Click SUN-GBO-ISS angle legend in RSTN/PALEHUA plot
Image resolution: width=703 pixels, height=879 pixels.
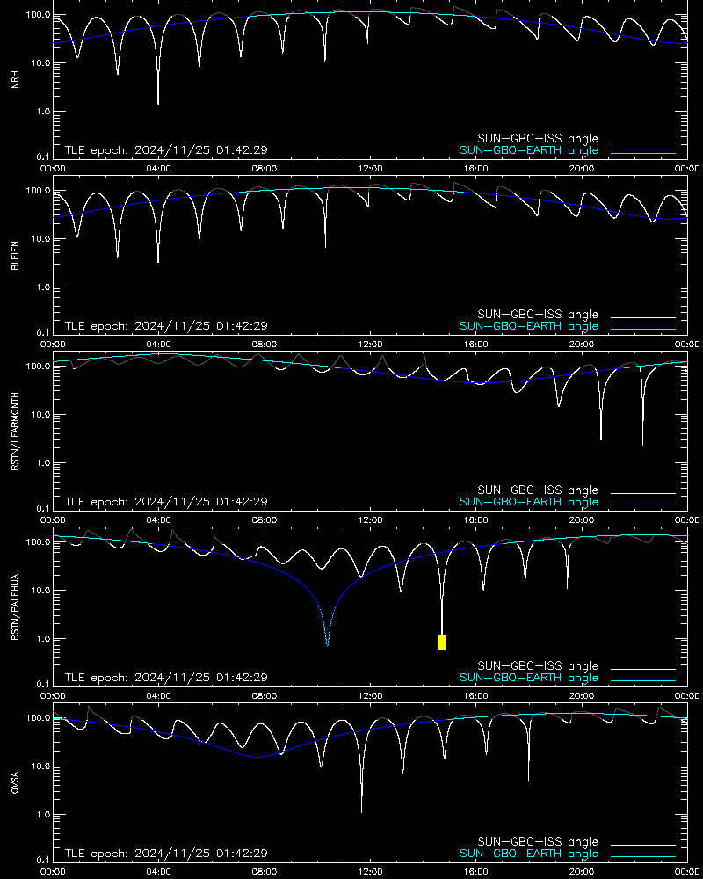(x=538, y=665)
